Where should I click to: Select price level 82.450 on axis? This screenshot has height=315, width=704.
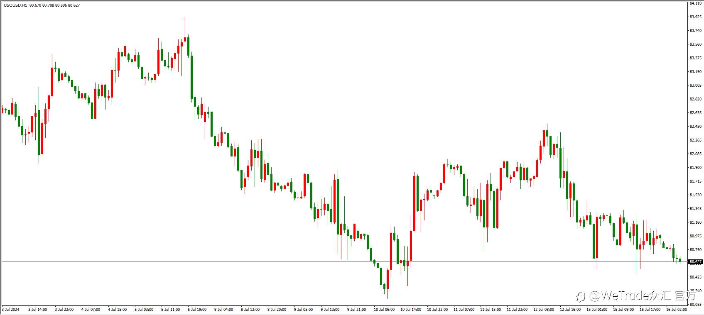pos(695,127)
